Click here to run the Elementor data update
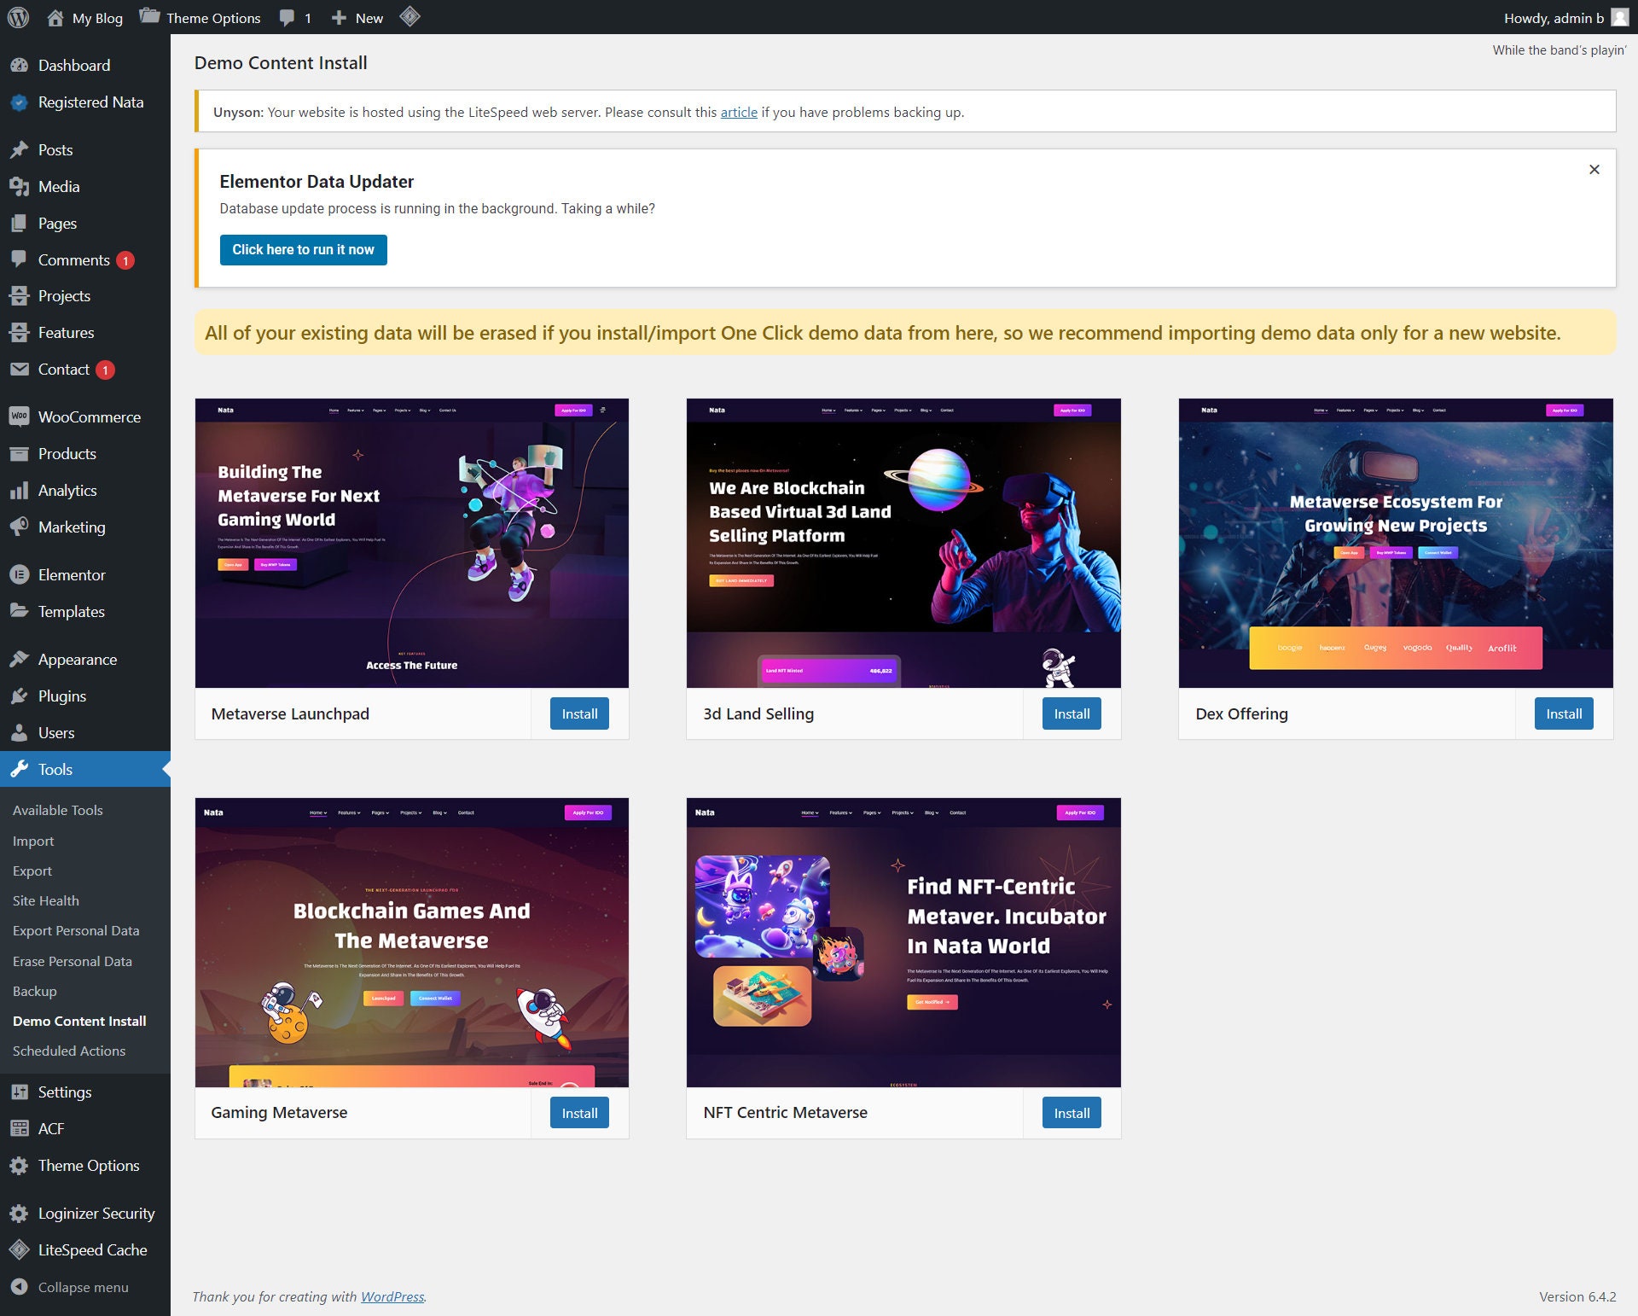 pos(303,249)
